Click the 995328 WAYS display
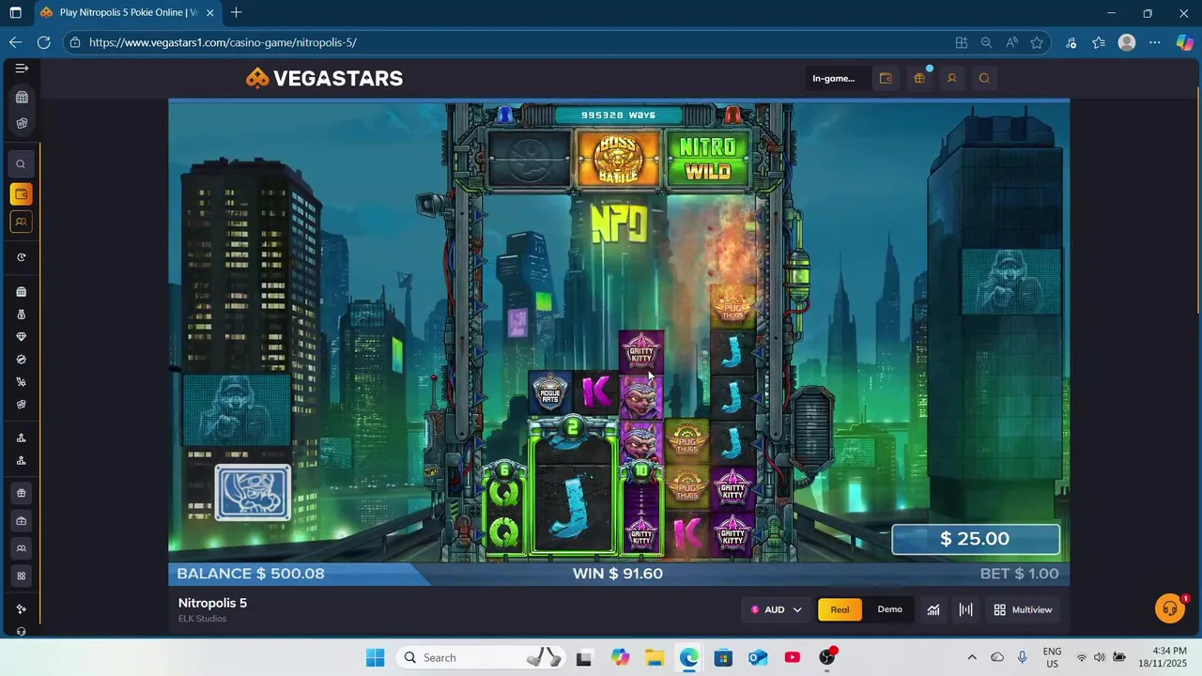The height and width of the screenshot is (676, 1202). click(618, 115)
